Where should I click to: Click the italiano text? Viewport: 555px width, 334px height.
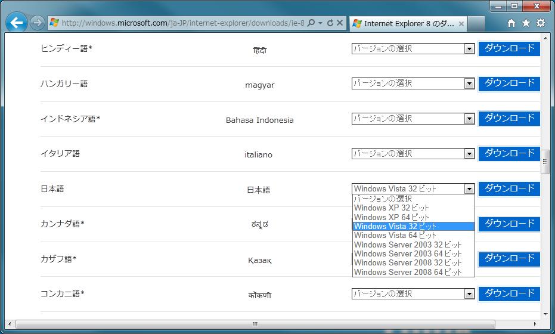pyautogui.click(x=258, y=155)
